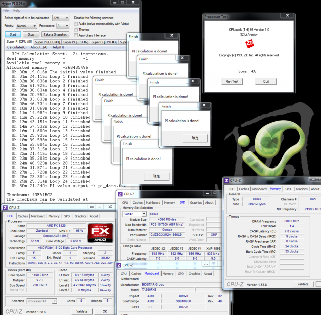Open About tab in CPU-Z Memory window
The height and width of the screenshot is (315, 321).
[315, 189]
